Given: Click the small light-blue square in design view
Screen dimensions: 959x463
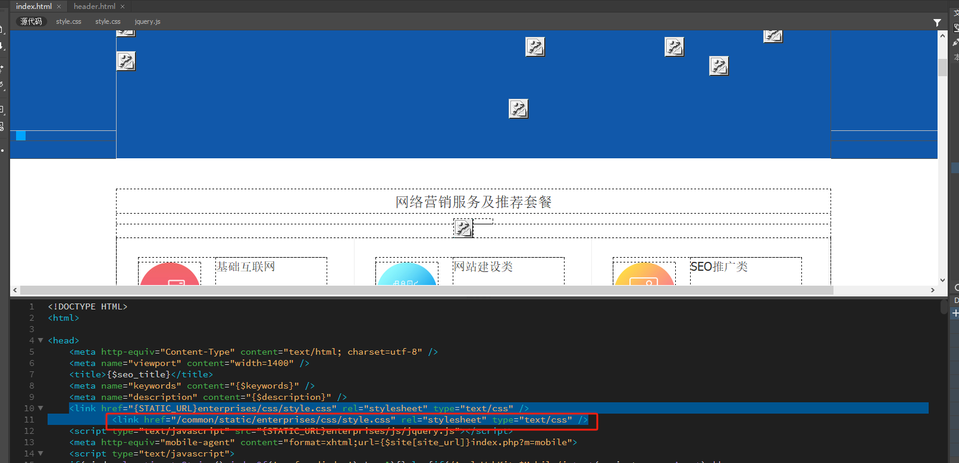Looking at the screenshot, I should click(x=21, y=136).
